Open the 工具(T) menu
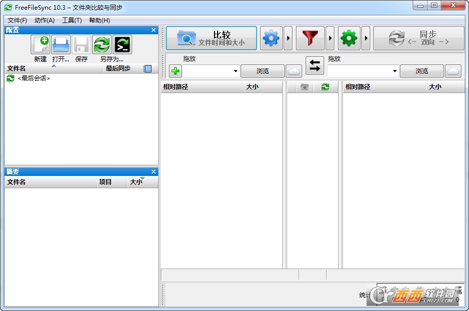Screen dimensions: 469x311 [72, 20]
